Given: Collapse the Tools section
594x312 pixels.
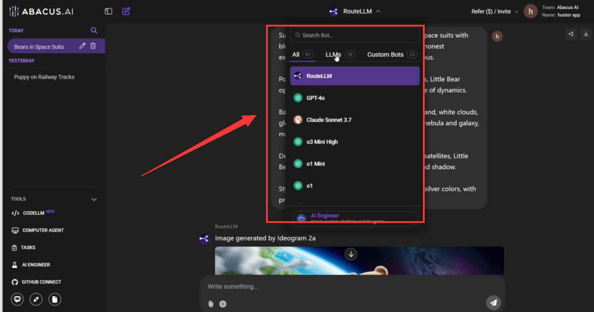Looking at the screenshot, I should tap(94, 199).
